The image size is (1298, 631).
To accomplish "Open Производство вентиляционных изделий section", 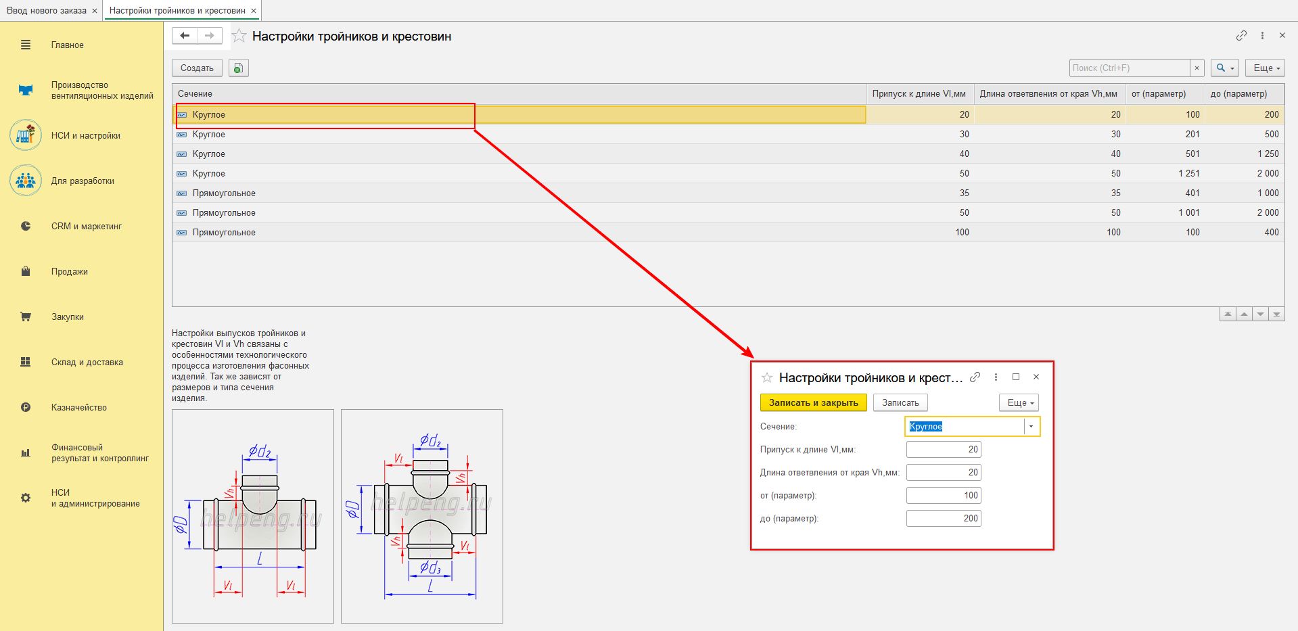I will pos(101,91).
